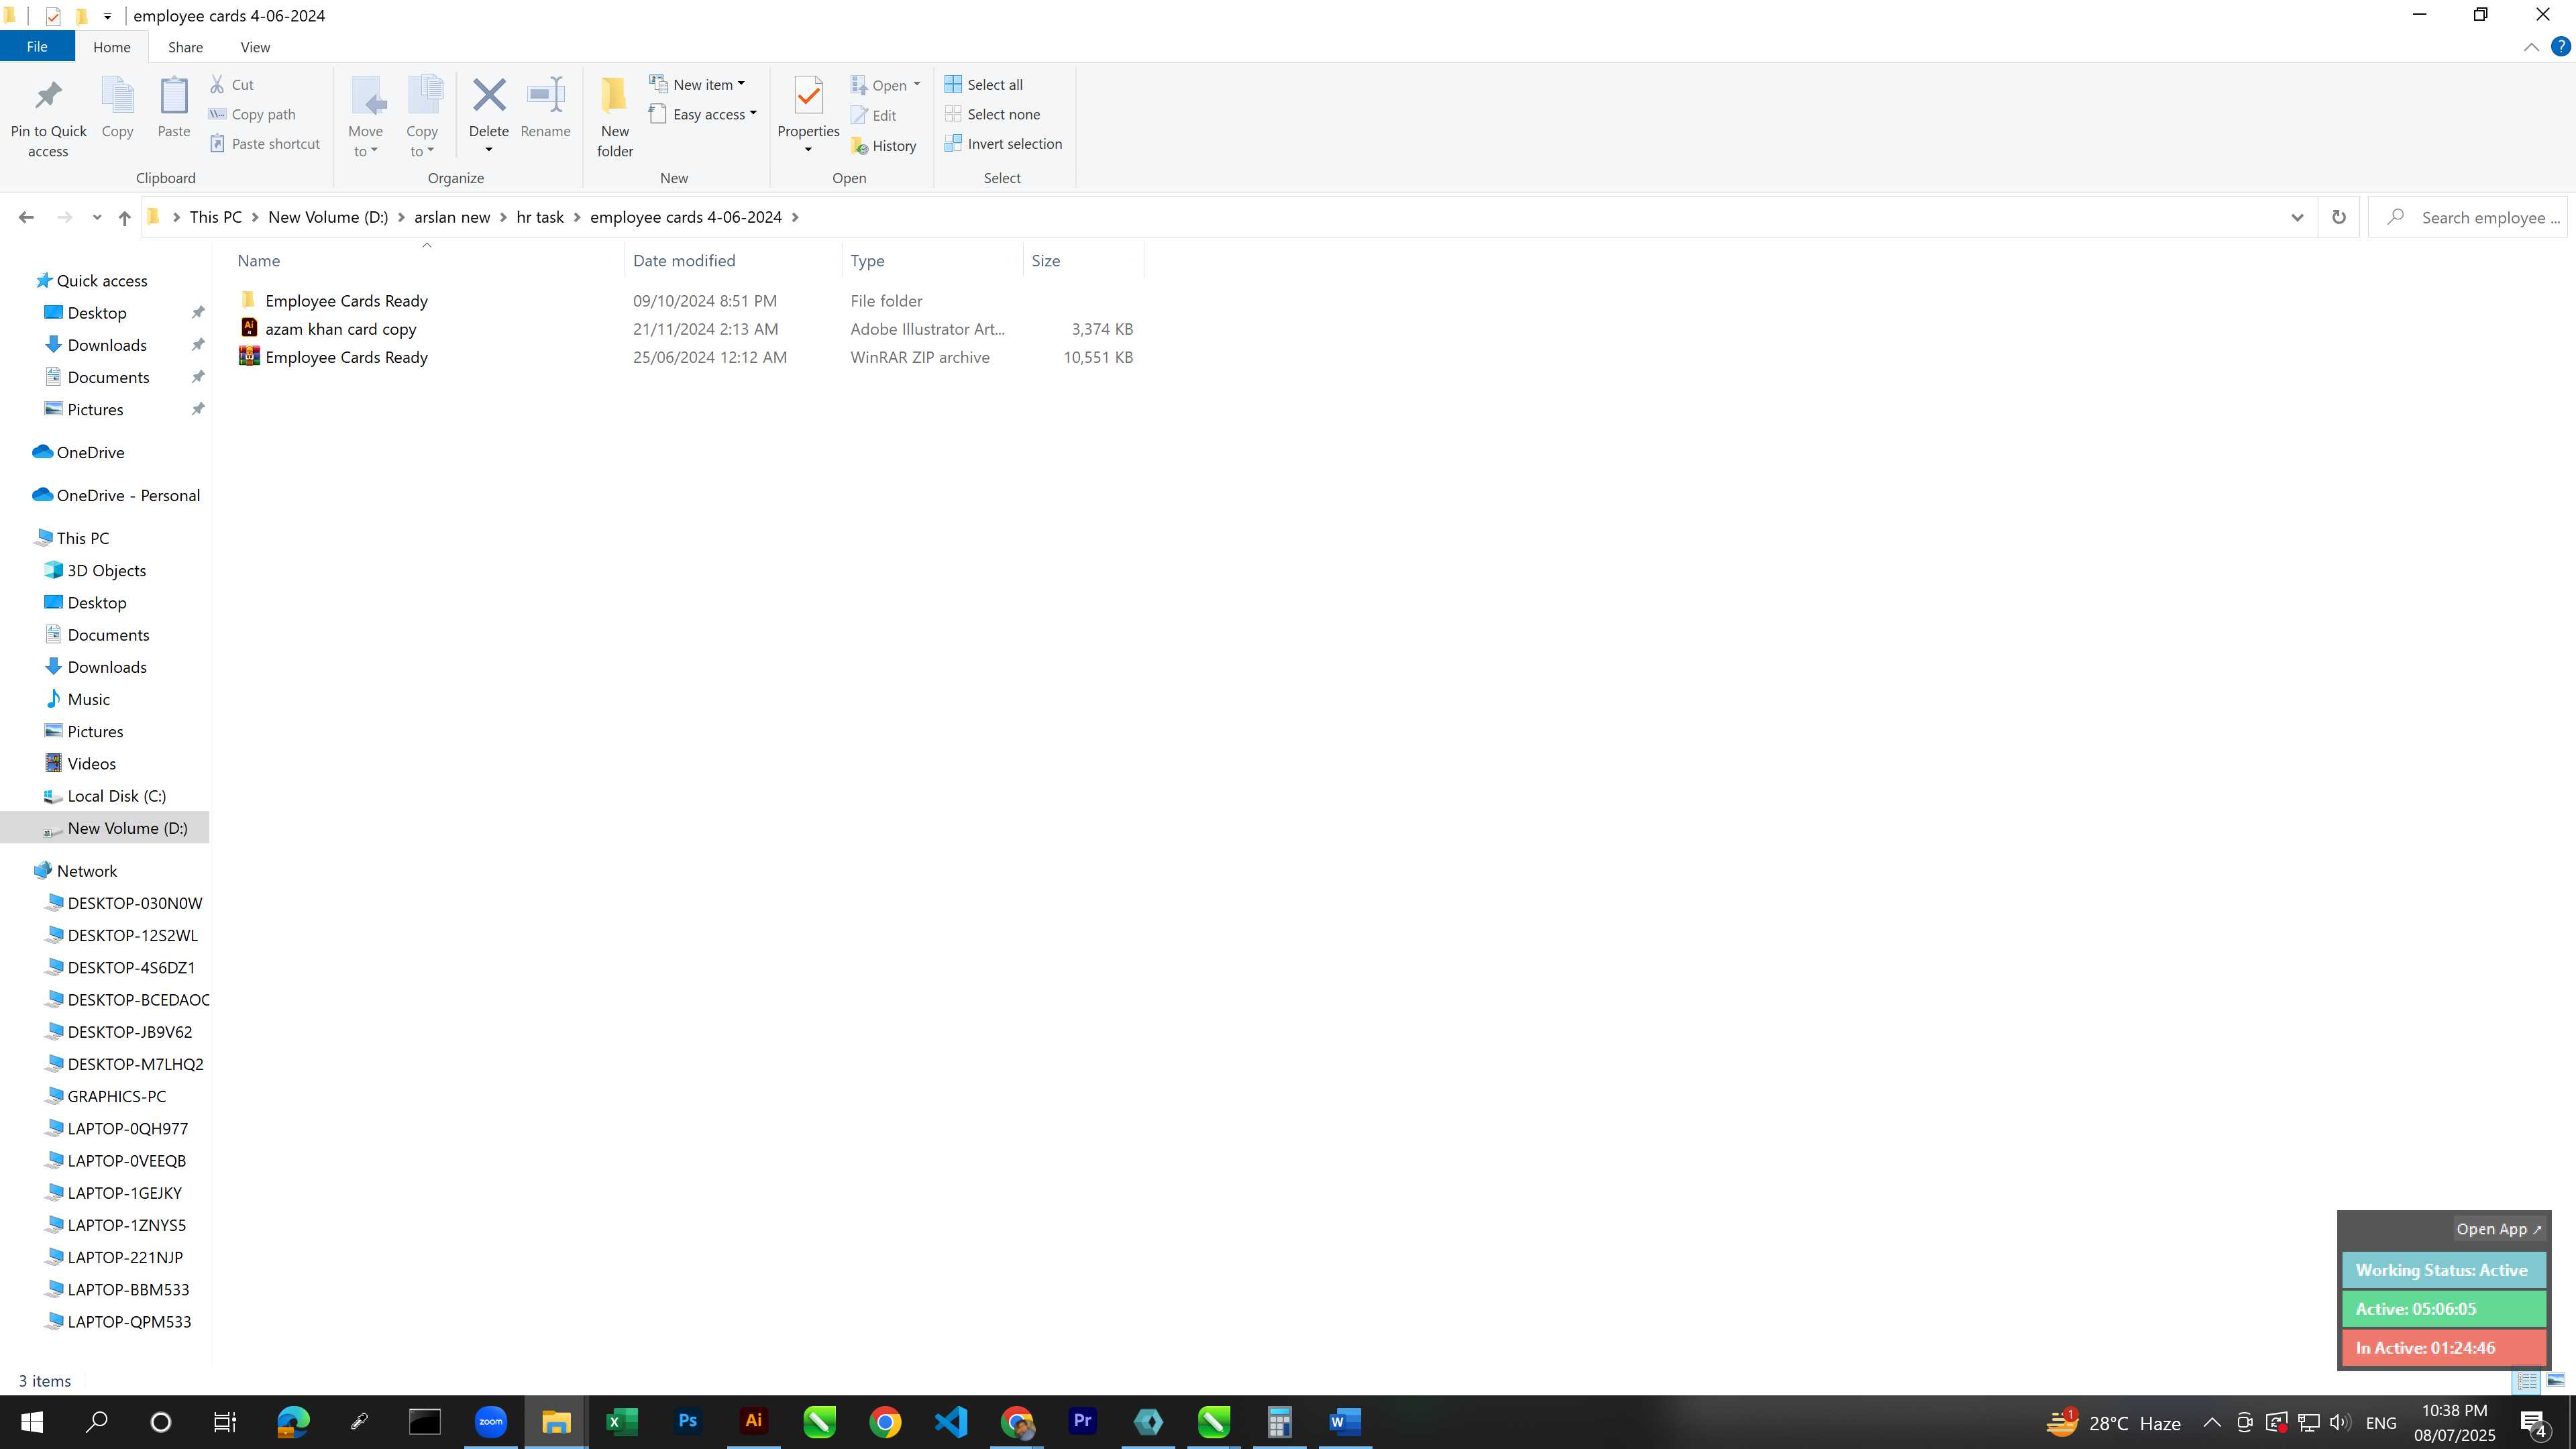
Task: Open Music folder in sidebar
Action: 88,699
